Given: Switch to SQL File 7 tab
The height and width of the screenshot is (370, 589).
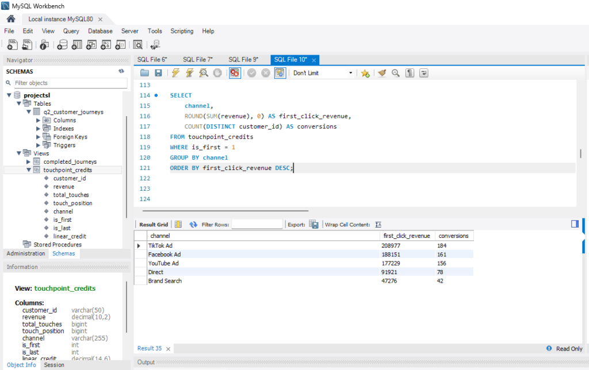Looking at the screenshot, I should click(198, 59).
